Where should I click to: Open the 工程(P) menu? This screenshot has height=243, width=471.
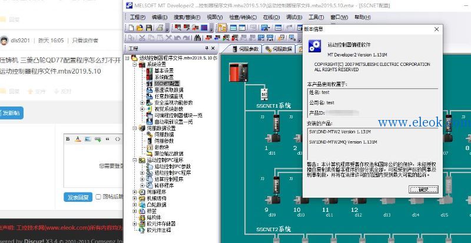[138, 18]
